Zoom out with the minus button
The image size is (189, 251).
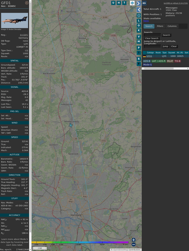134,245
